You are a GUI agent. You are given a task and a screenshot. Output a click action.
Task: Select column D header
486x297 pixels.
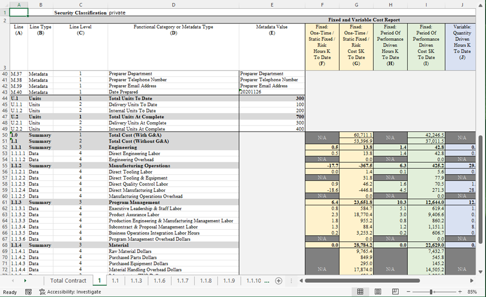tap(174, 5)
